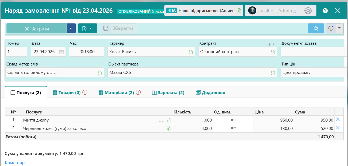
Task: Click the Номер input field
Action: [16, 52]
